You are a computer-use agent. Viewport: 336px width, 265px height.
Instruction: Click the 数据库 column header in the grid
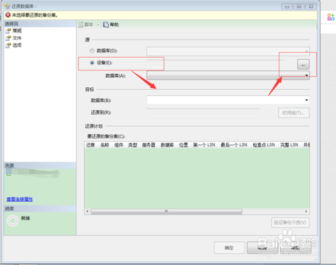click(x=167, y=145)
